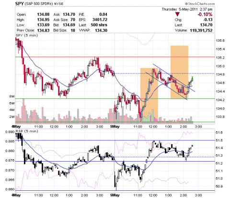Click the -0.10% percent change

tap(205, 14)
